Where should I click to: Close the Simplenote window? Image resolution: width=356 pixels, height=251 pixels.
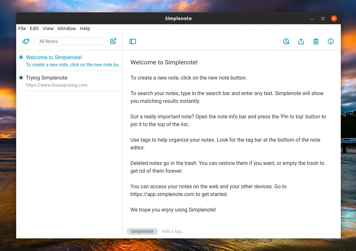pyautogui.click(x=334, y=18)
